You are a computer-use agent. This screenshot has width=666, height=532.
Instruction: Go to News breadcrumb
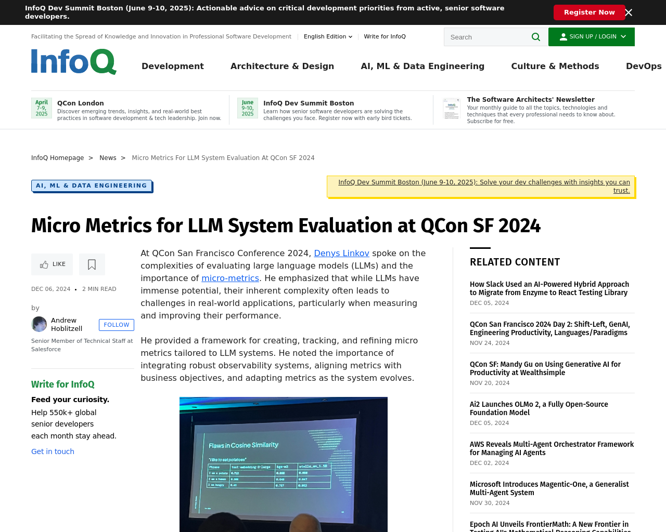(108, 158)
